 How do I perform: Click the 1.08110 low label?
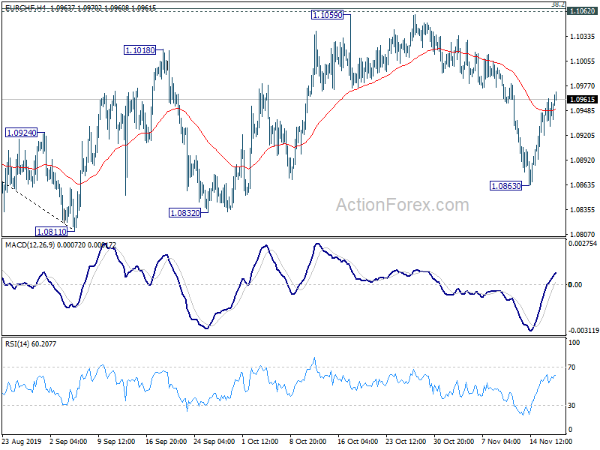pos(51,232)
